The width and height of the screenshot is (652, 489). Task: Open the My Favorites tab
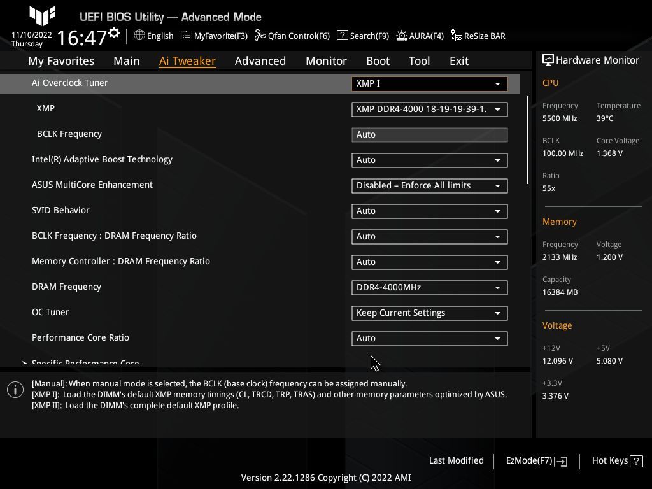pos(61,61)
